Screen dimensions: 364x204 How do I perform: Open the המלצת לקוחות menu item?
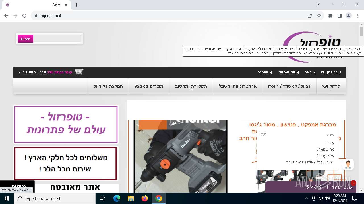[108, 86]
